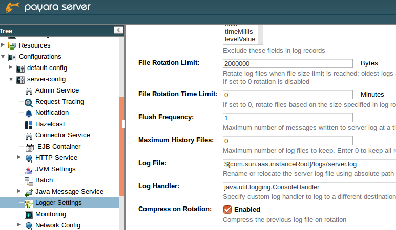The width and height of the screenshot is (396, 230).
Task: Click the JVM Settings coffee cup icon
Action: pyautogui.click(x=29, y=170)
